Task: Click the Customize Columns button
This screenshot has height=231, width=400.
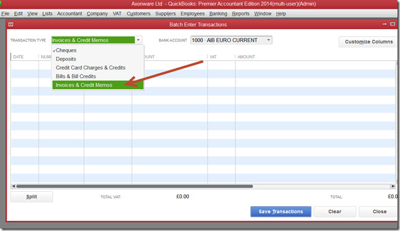Action: coord(368,42)
